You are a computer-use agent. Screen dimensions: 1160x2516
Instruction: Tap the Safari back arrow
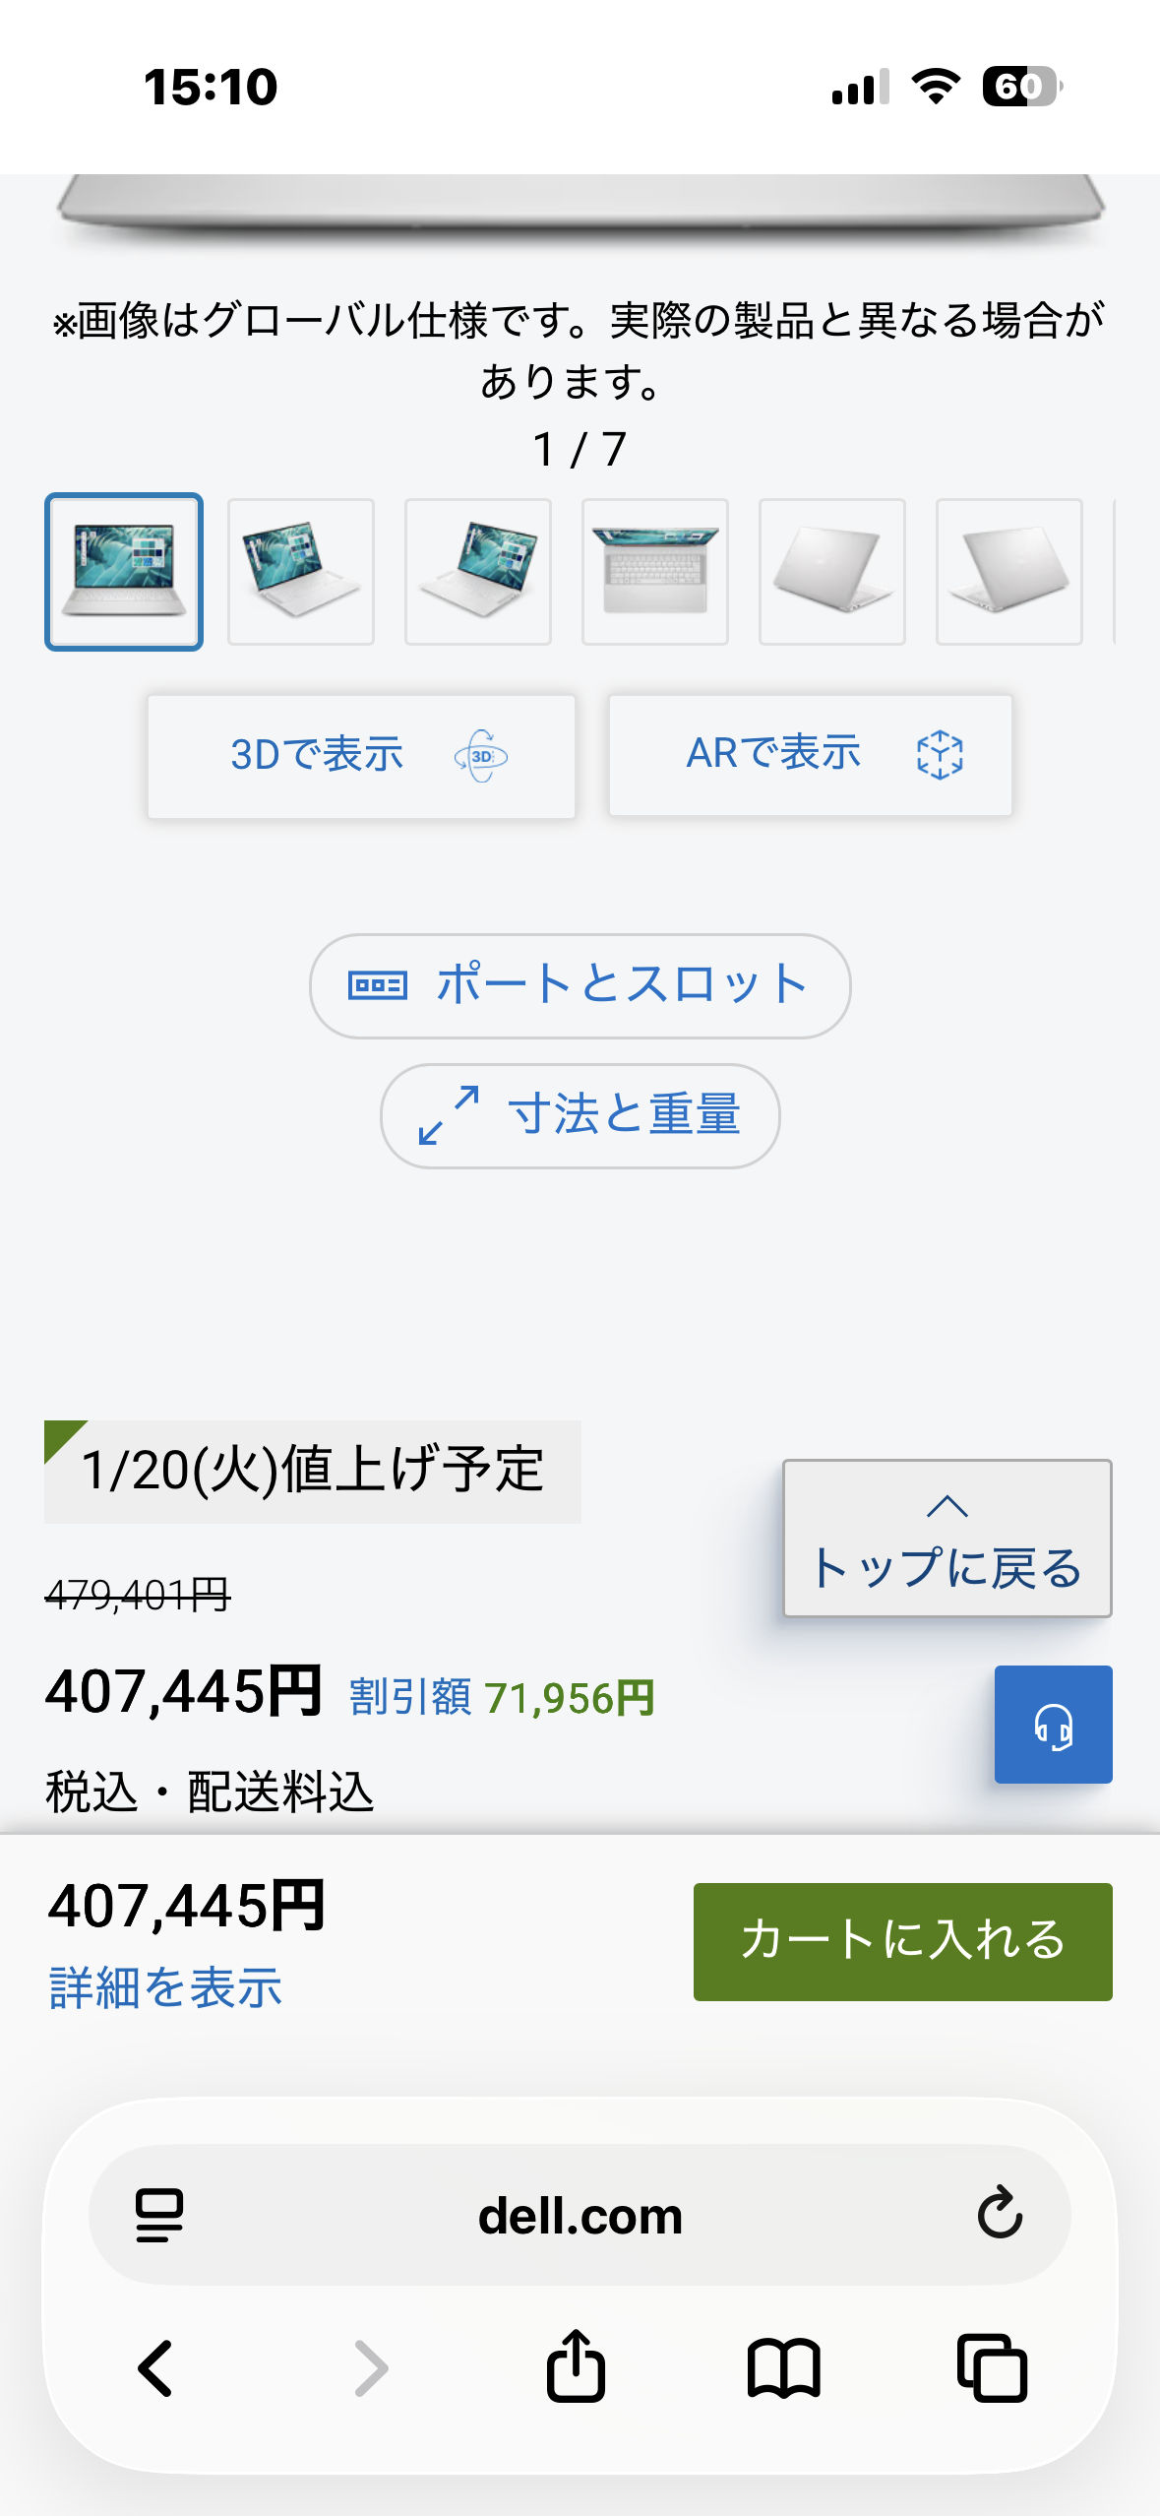click(156, 2367)
